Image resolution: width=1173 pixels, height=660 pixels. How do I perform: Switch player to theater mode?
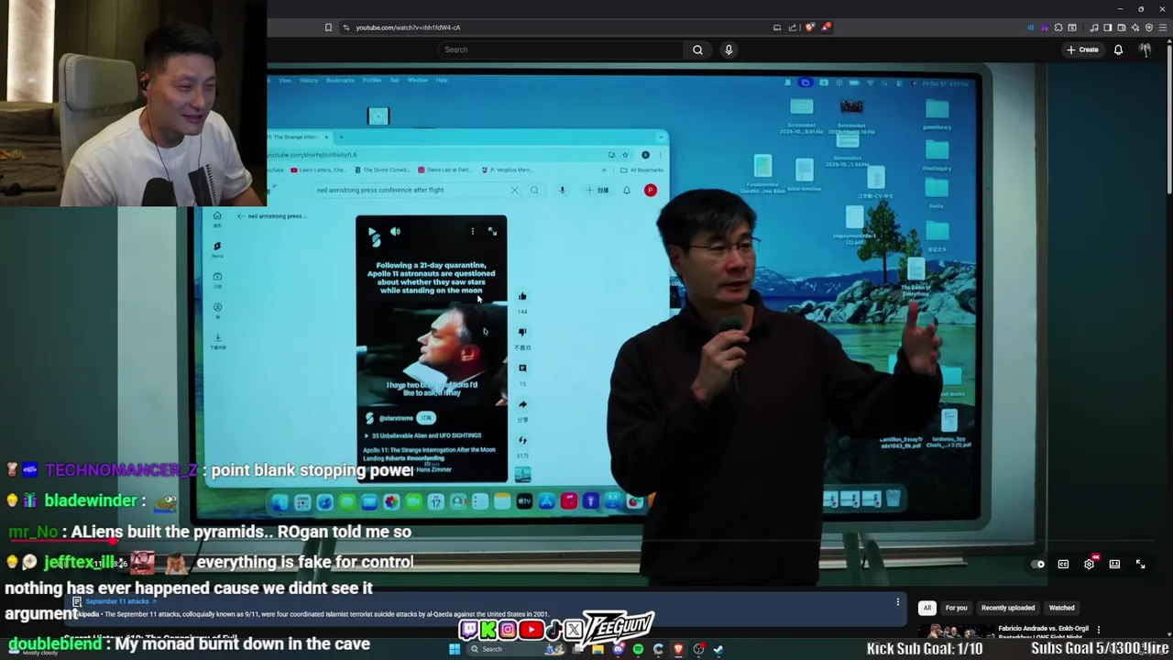tap(1114, 564)
